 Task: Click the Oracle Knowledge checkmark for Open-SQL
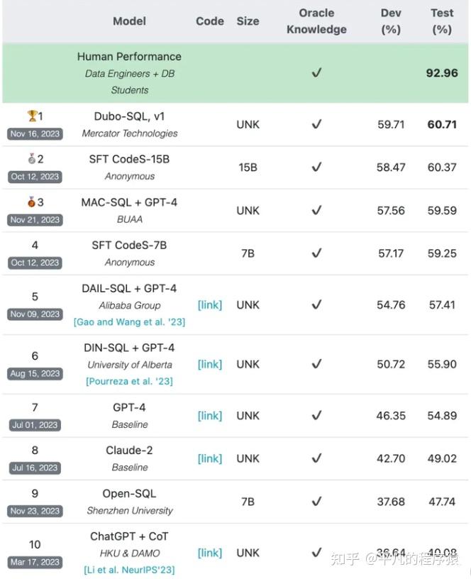tap(316, 502)
